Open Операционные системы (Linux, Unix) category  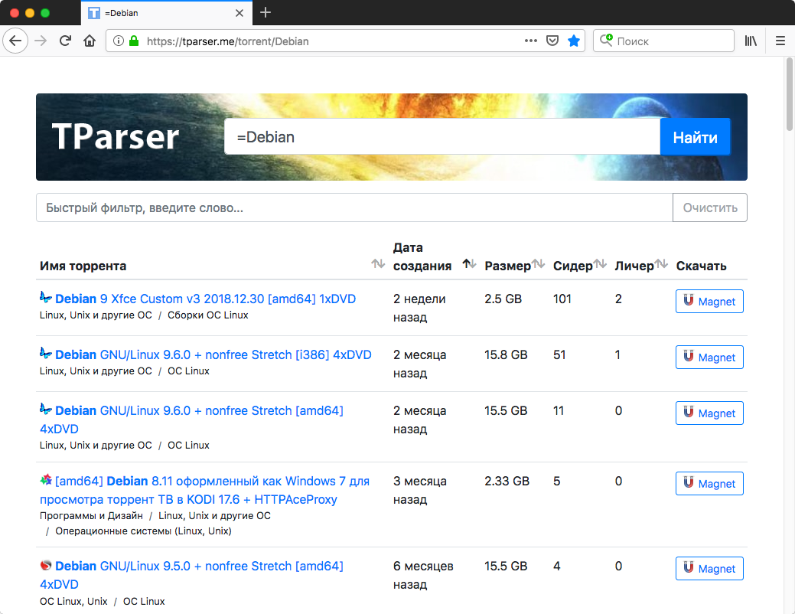pos(144,531)
